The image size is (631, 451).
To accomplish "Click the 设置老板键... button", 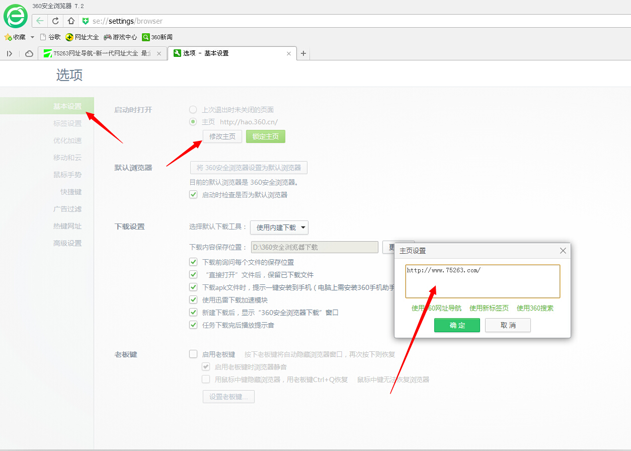I will tap(228, 397).
